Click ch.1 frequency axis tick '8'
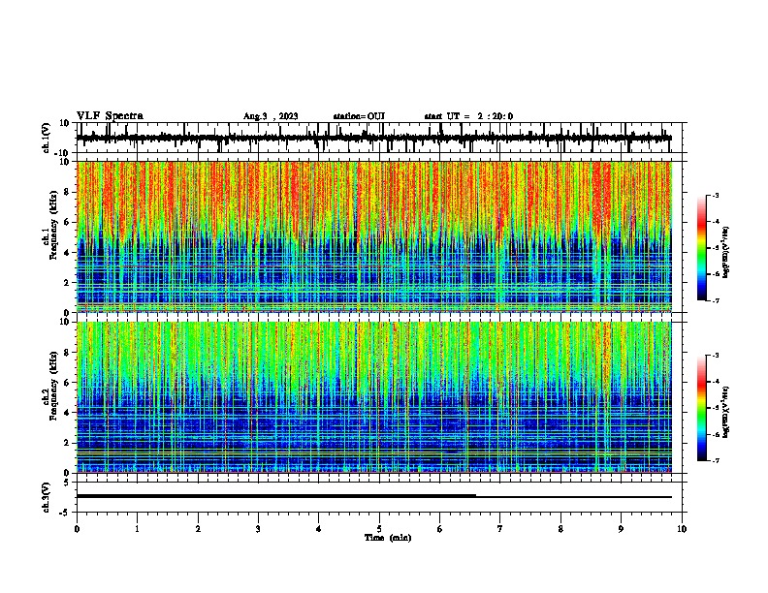768x593 pixels. tap(68, 192)
